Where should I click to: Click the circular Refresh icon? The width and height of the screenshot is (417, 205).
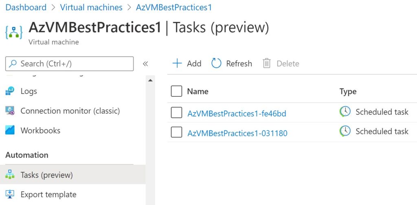click(216, 63)
